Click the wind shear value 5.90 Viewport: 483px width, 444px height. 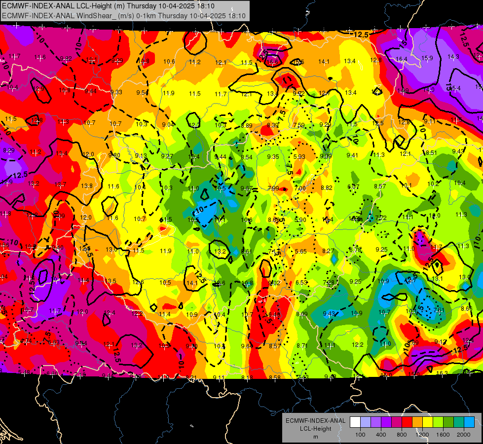click(300, 220)
